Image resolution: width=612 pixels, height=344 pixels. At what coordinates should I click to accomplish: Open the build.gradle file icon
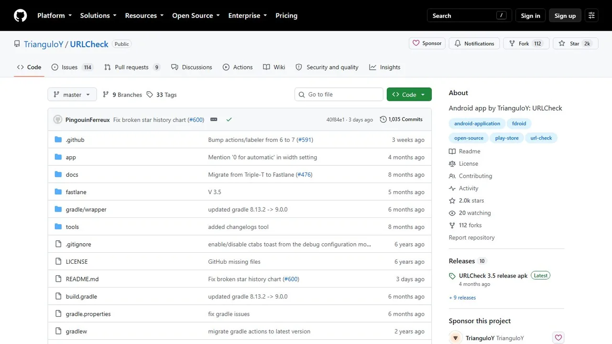click(58, 297)
